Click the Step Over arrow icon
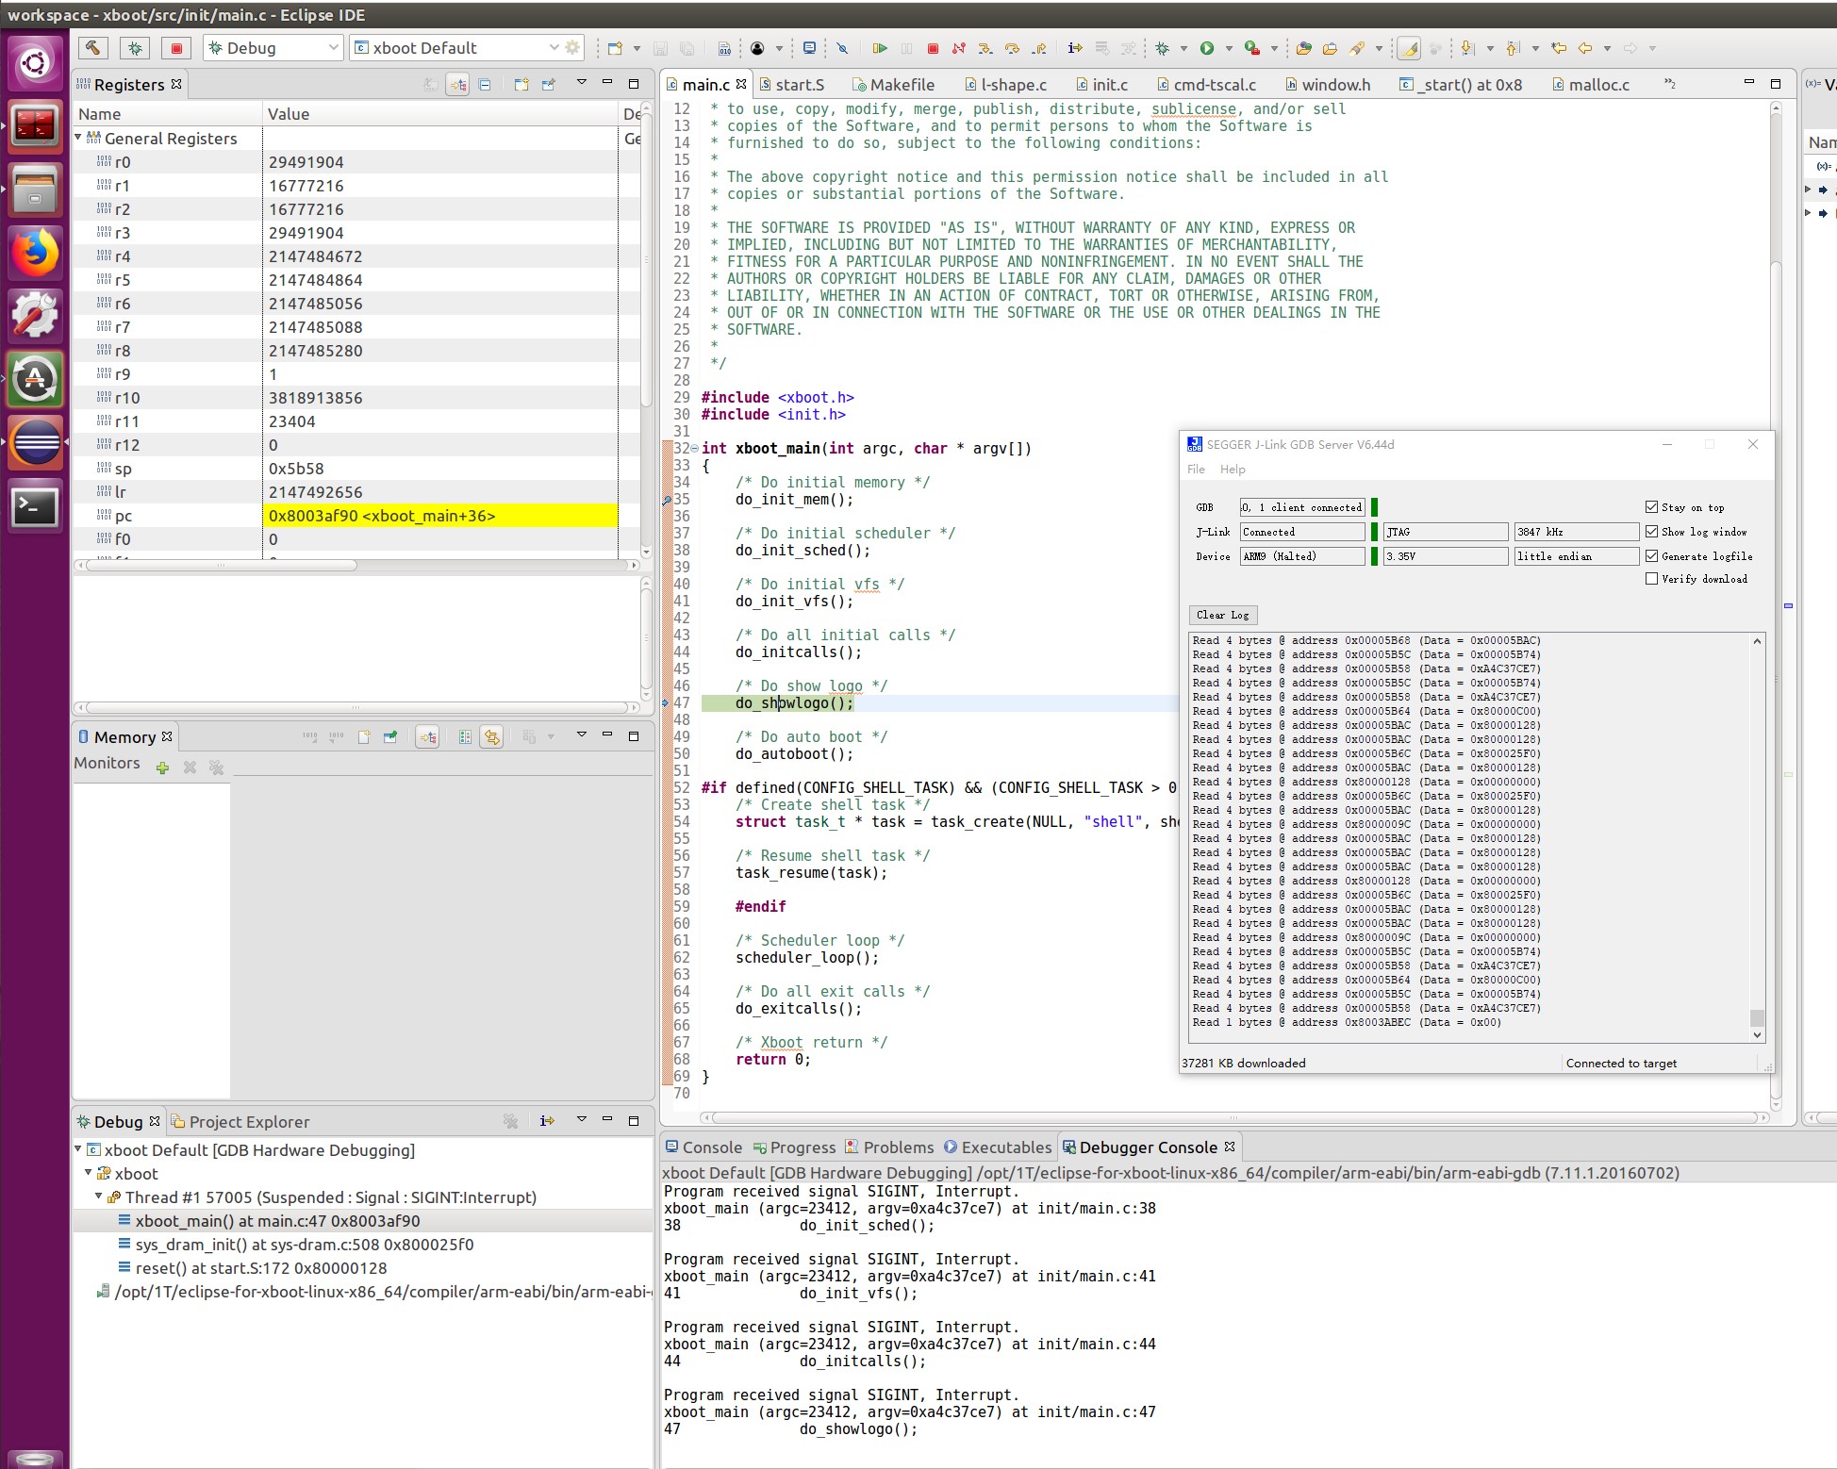The image size is (1837, 1469). point(1012,48)
